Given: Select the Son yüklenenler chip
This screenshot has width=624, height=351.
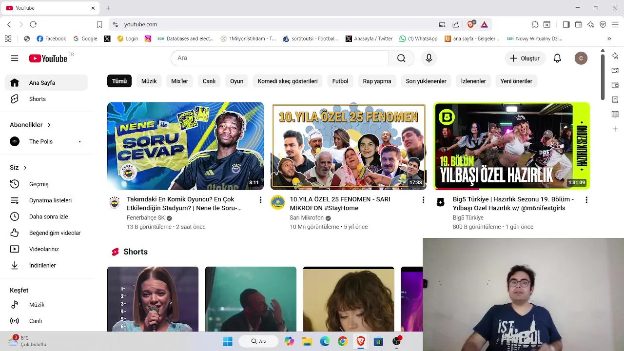Looking at the screenshot, I should [x=426, y=81].
